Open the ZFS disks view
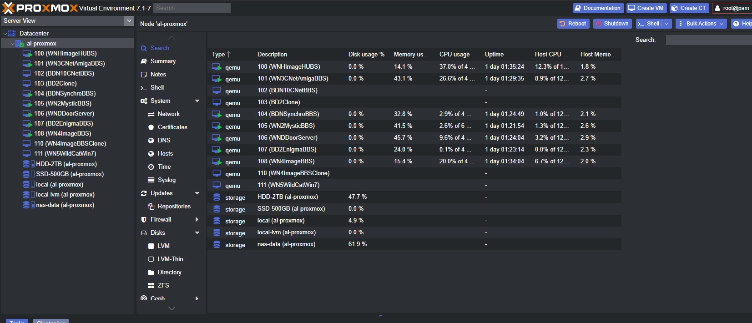Image resolution: width=752 pixels, height=323 pixels. (163, 286)
